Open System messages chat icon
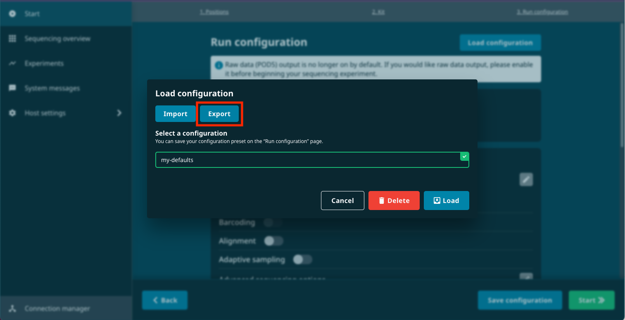This screenshot has height=320, width=625. coord(12,88)
